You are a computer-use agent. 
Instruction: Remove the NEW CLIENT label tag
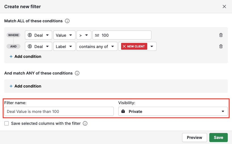(x=124, y=46)
